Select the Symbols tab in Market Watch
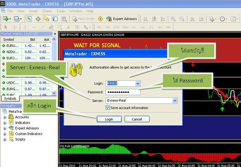Screen dimensions: 241x167 (10, 98)
